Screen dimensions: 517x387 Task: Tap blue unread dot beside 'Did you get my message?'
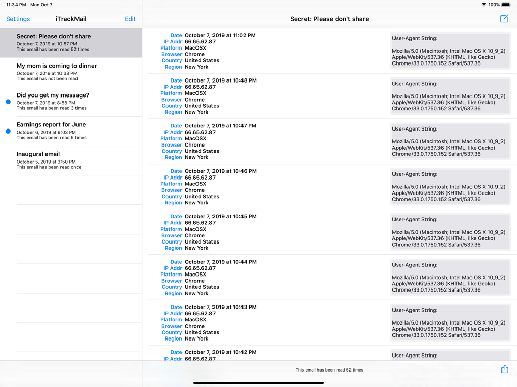(8, 102)
